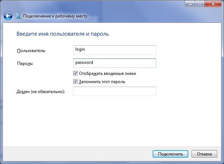The height and width of the screenshot is (164, 224).
Task: Click into the password field showing 'password'
Action: 114,63
